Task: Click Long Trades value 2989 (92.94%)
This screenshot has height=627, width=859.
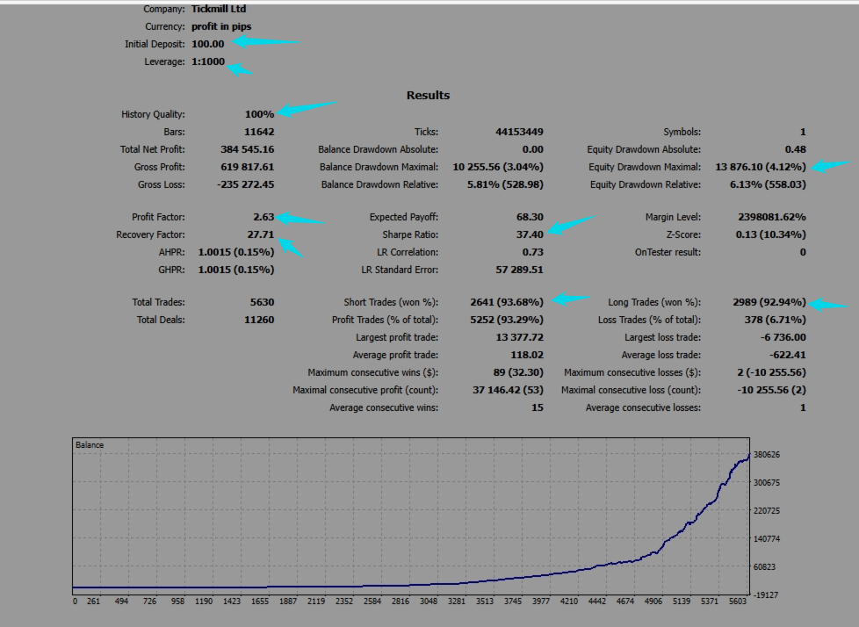Action: click(769, 302)
